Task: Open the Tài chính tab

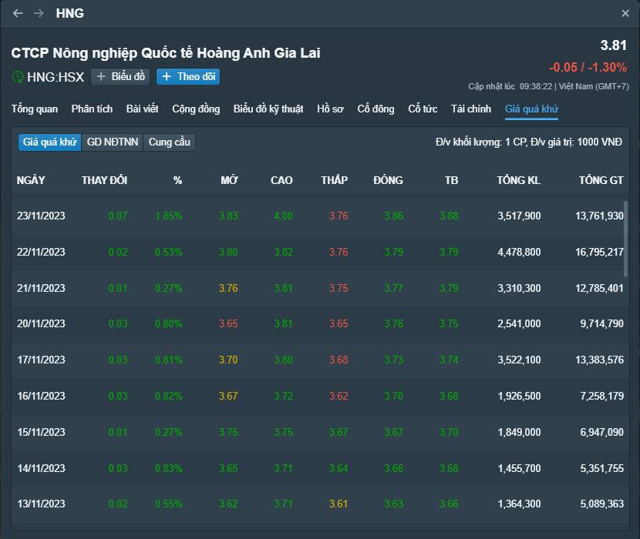Action: pos(471,109)
